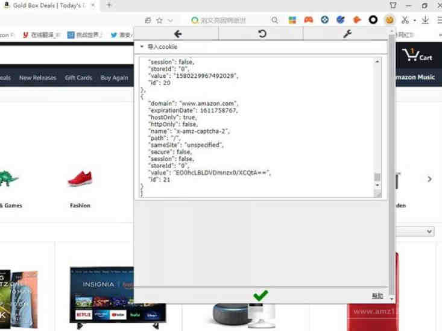Open Amazon Music link
The width and height of the screenshot is (442, 331).
pos(415,77)
